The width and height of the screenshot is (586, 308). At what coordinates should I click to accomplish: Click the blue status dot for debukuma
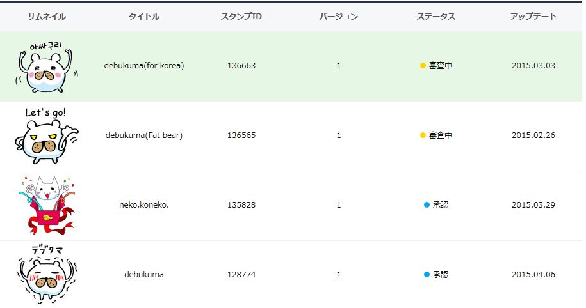pos(427,275)
